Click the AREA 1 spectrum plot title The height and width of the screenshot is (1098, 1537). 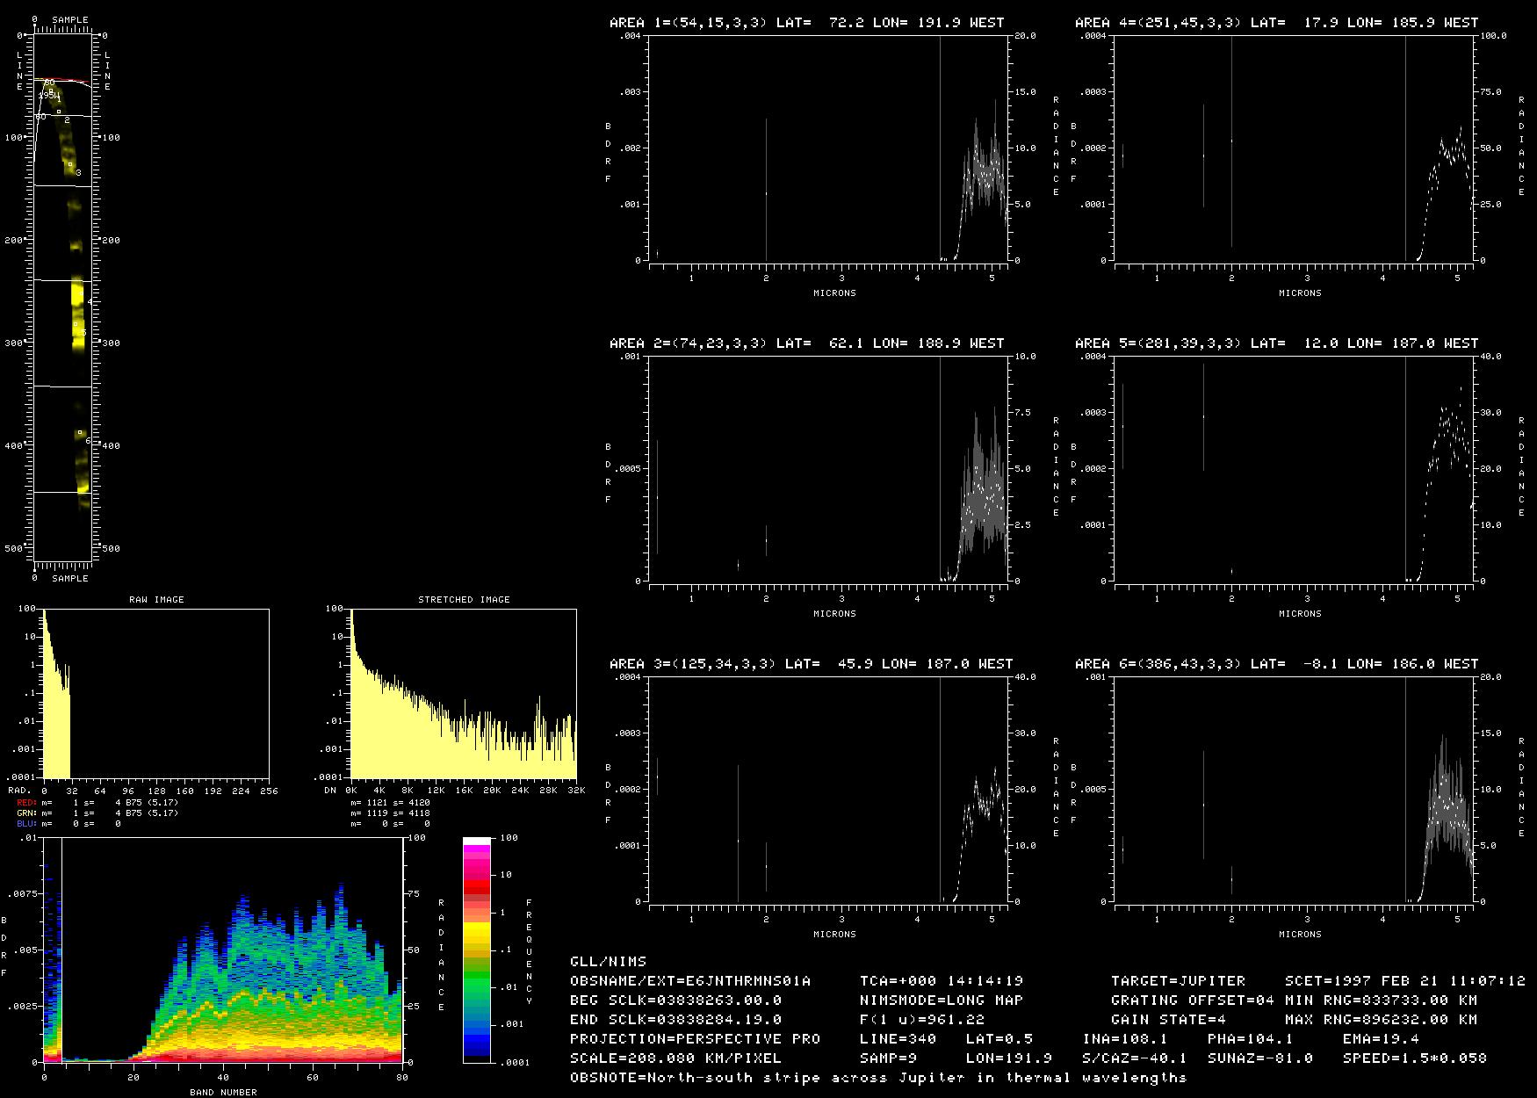pyautogui.click(x=806, y=23)
